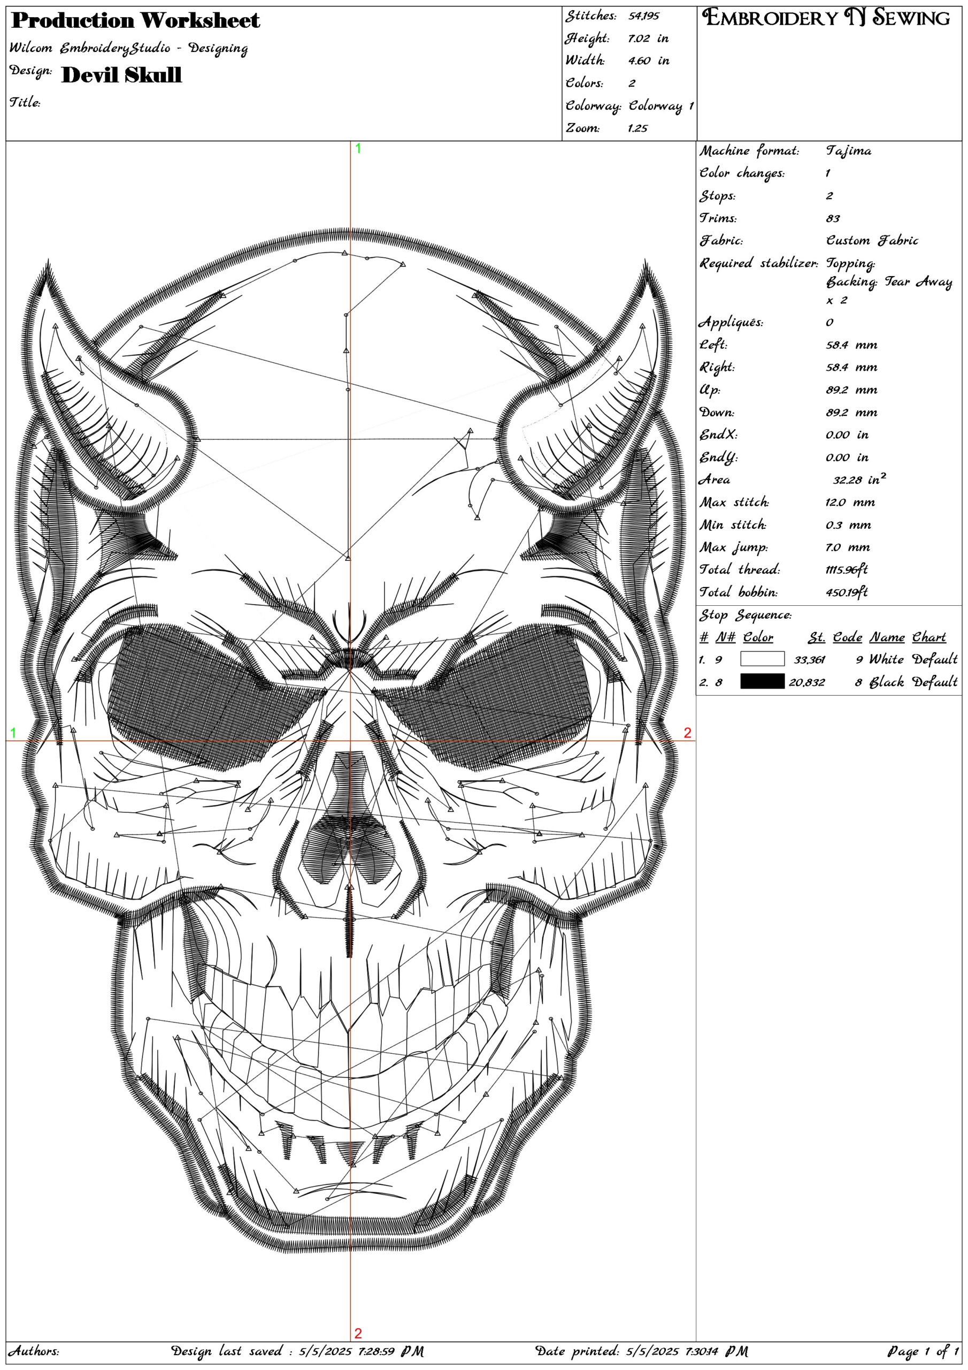Click red marker 2 right of the design

[x=687, y=733]
